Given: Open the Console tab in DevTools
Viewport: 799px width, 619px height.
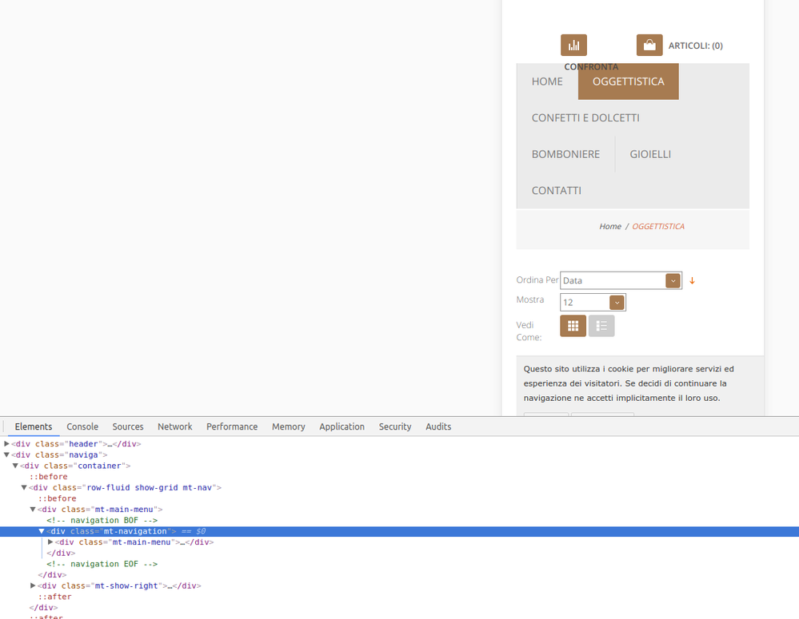Looking at the screenshot, I should click(x=82, y=427).
